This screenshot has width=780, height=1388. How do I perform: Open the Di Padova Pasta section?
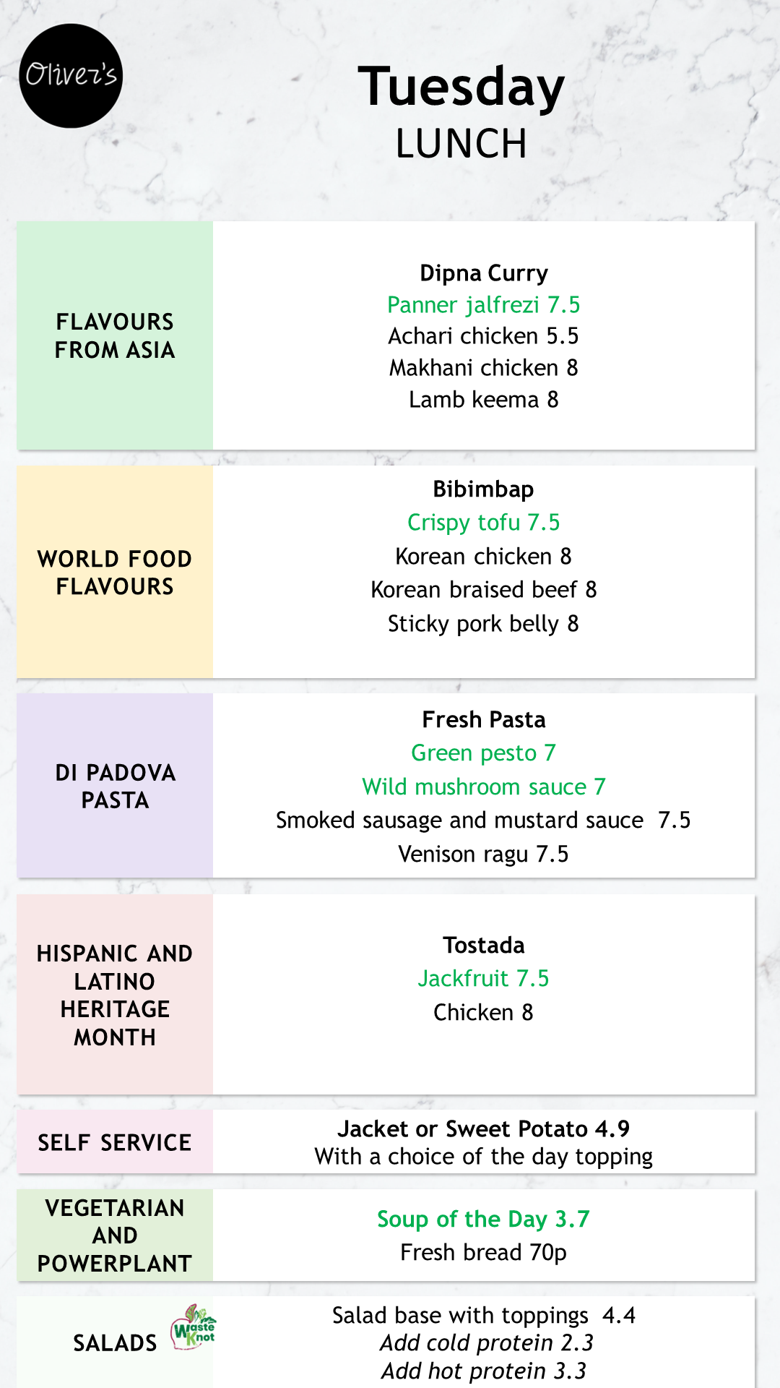click(115, 786)
